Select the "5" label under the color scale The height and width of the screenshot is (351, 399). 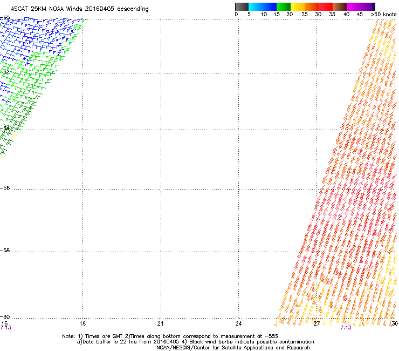pos(249,15)
